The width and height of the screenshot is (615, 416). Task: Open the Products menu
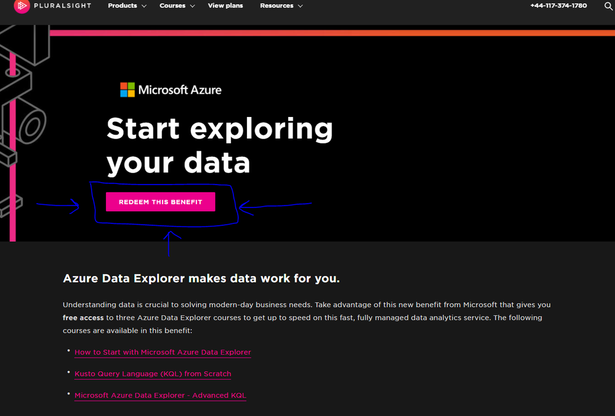point(123,6)
